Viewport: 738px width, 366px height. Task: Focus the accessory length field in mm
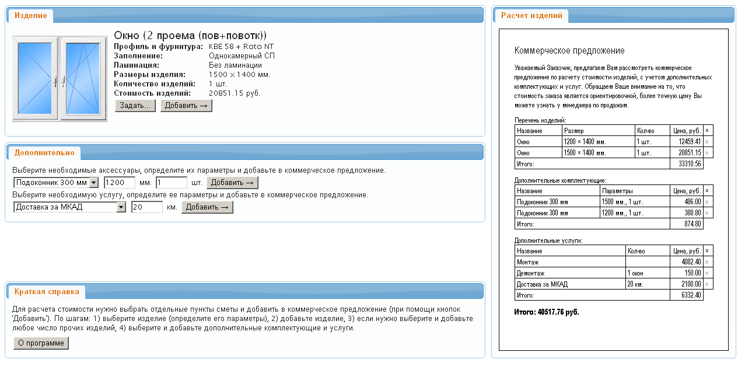tap(120, 183)
